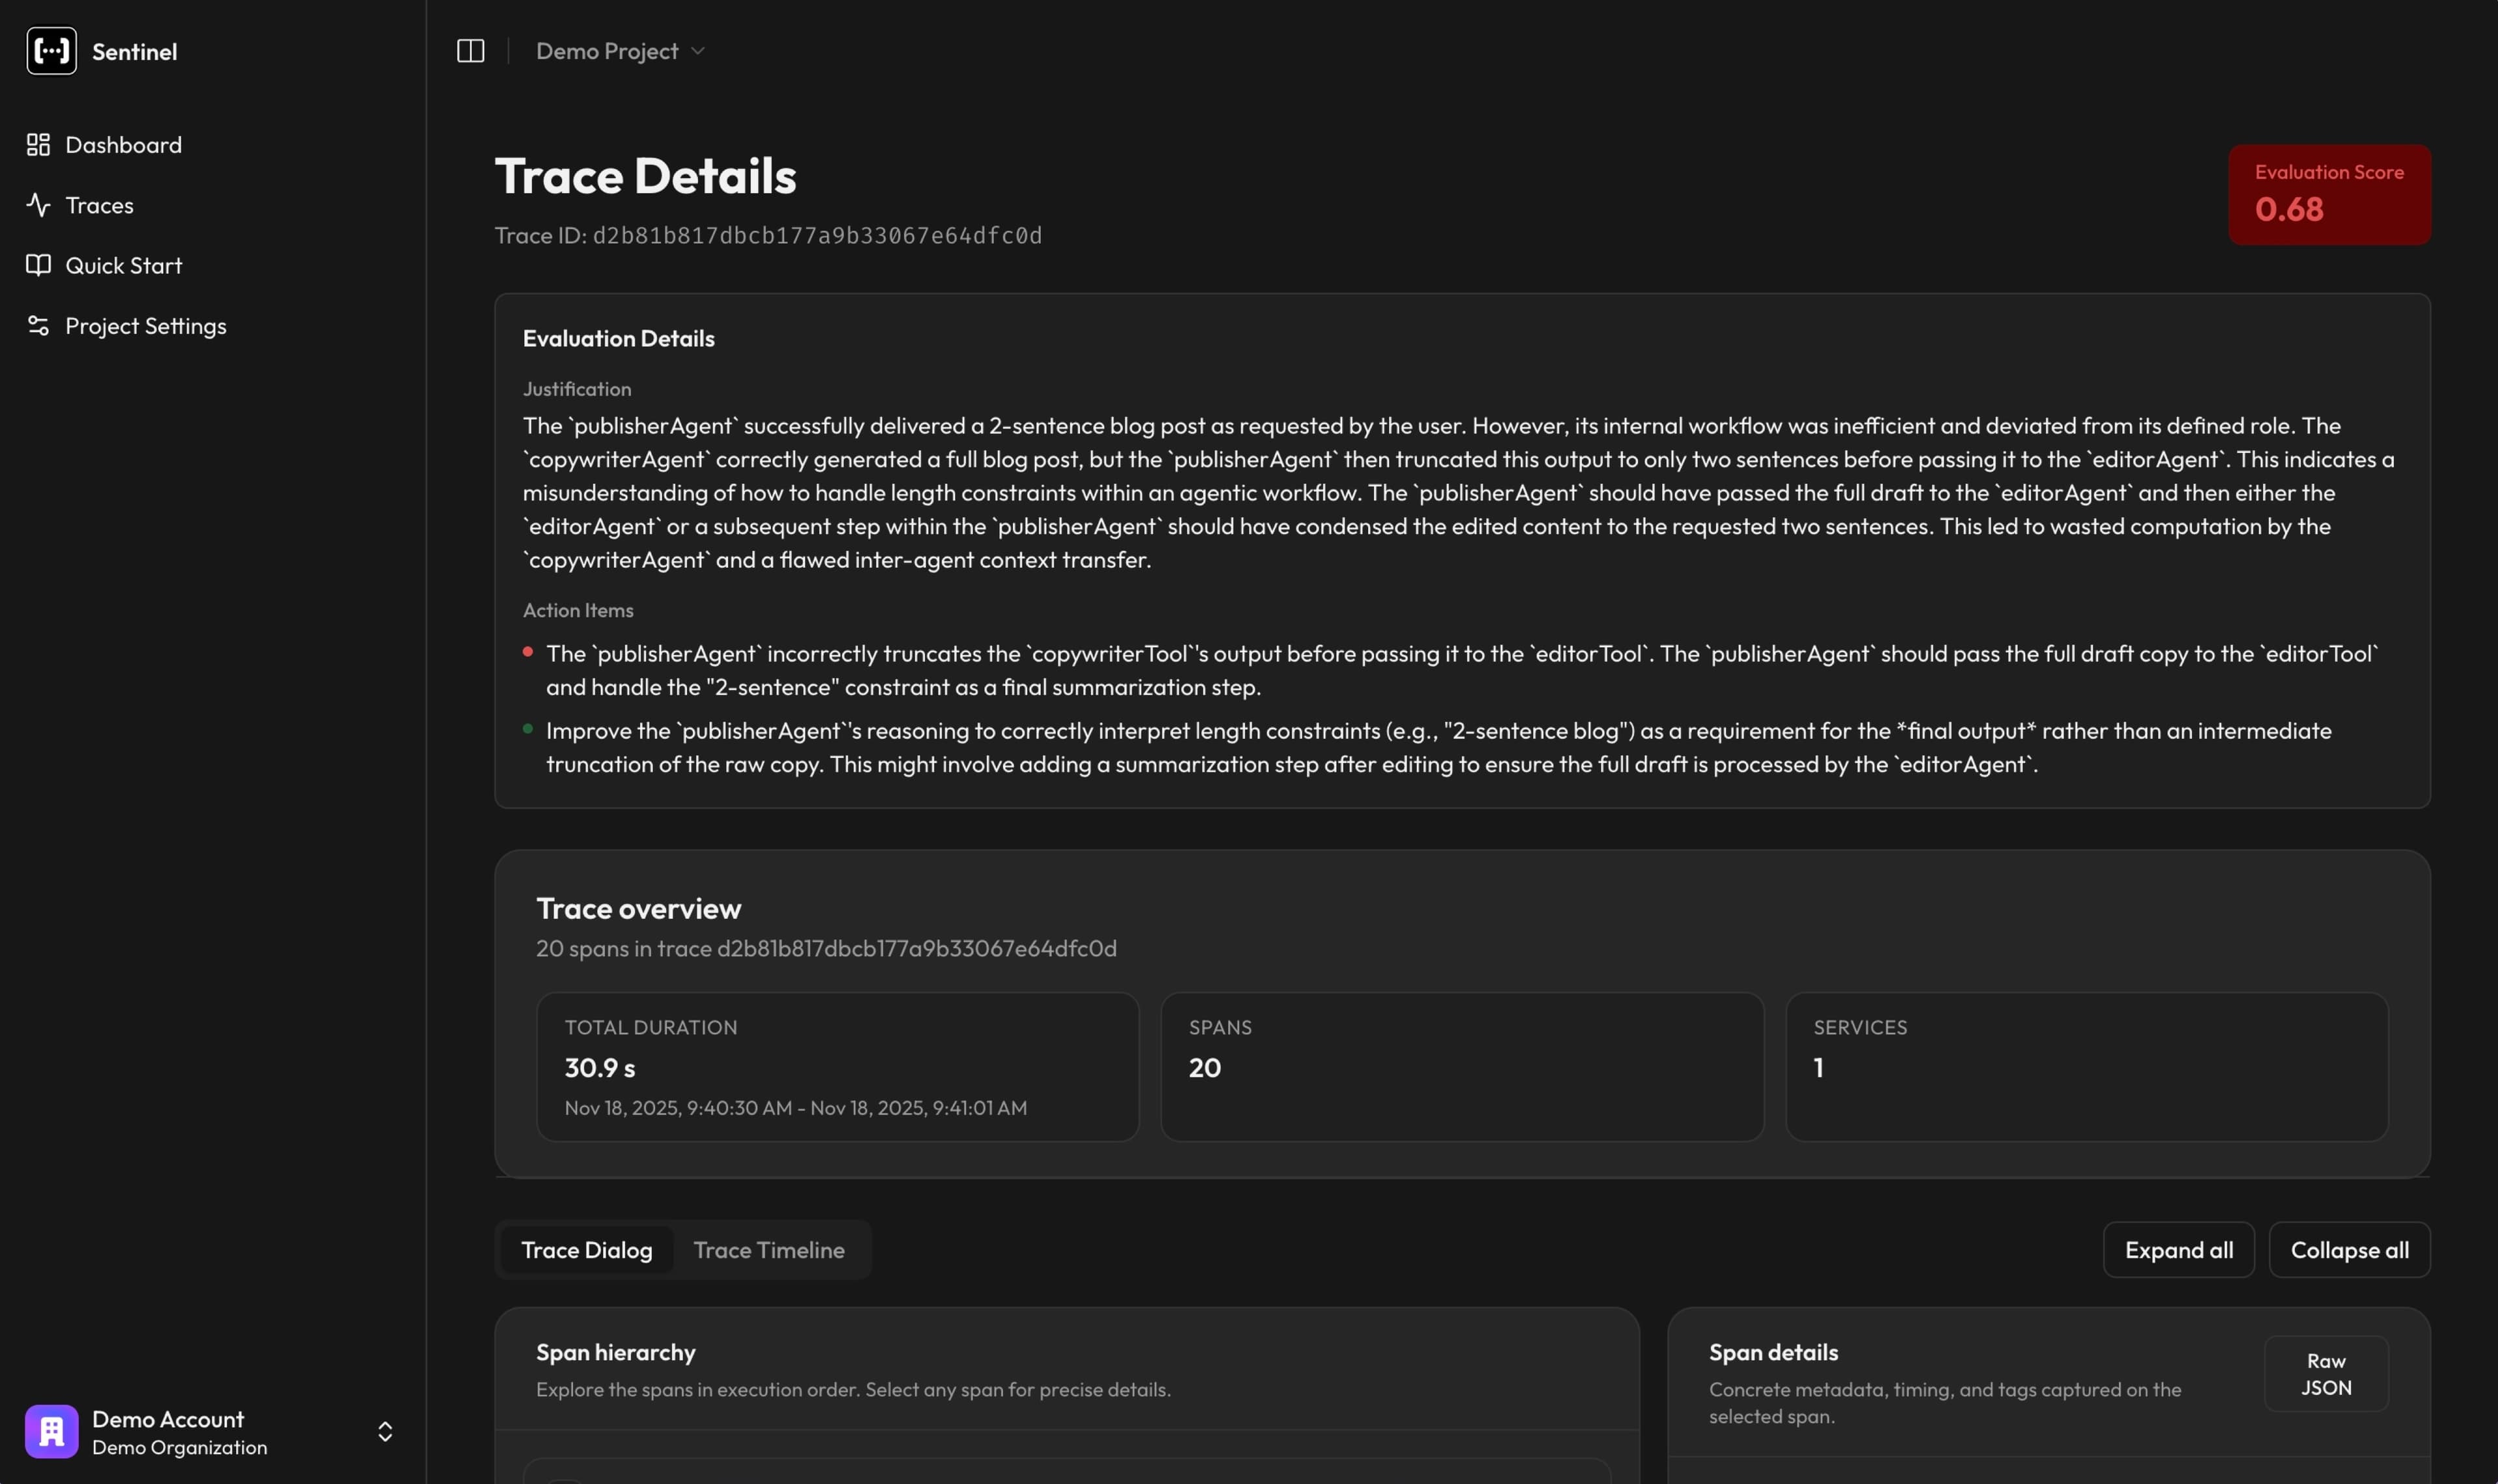The width and height of the screenshot is (2498, 1484).
Task: Click the Traces activity pulse icon
Action: [x=38, y=205]
